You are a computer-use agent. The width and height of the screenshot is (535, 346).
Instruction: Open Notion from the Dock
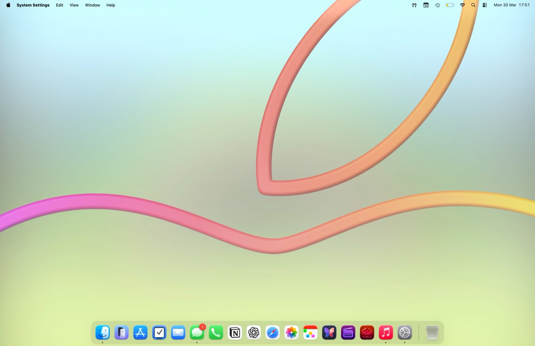coord(235,332)
